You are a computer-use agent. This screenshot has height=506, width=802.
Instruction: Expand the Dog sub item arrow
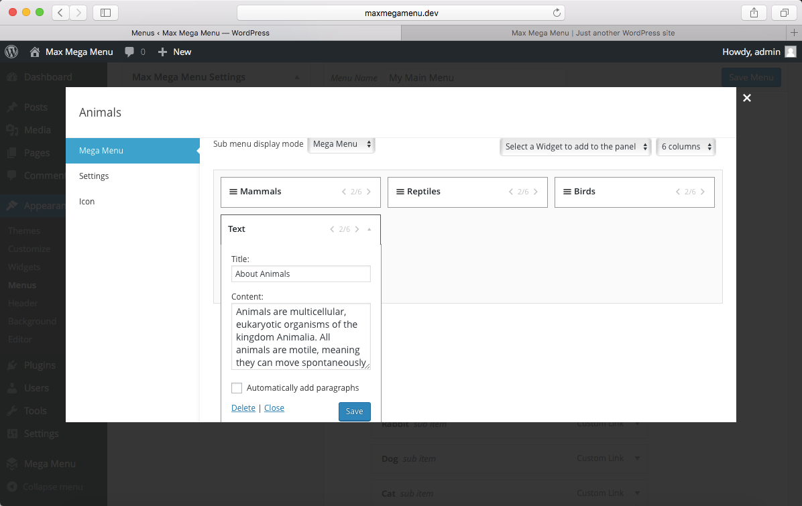(637, 458)
